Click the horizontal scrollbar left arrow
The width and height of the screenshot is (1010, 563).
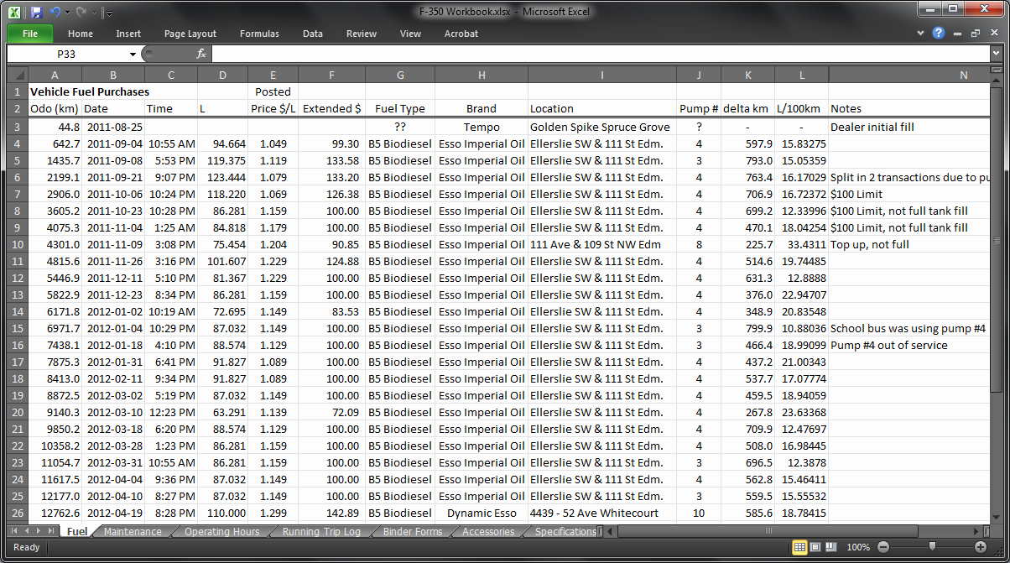coord(612,531)
